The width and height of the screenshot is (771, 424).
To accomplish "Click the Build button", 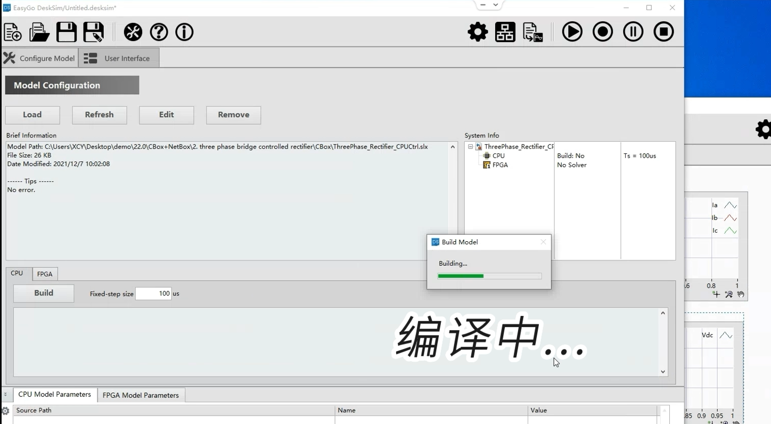I will (44, 293).
